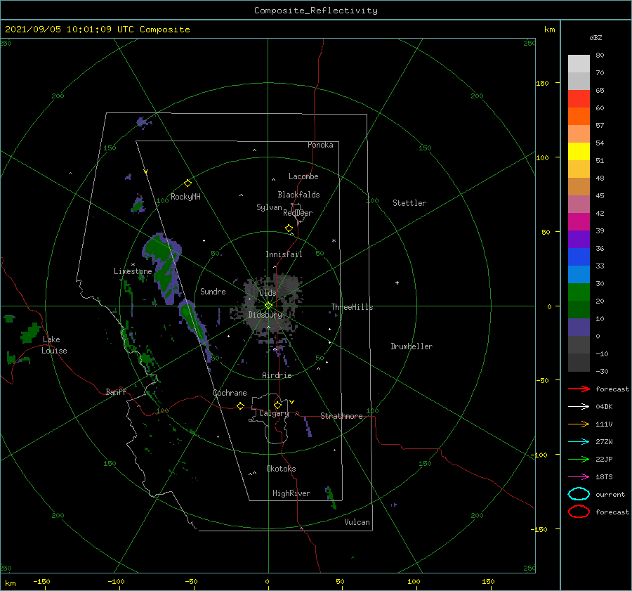Click the HighRiver label

coord(291,493)
